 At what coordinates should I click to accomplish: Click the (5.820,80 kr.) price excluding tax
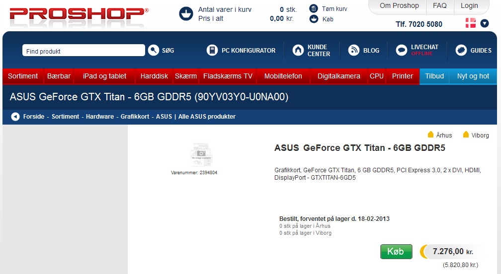[460, 265]
